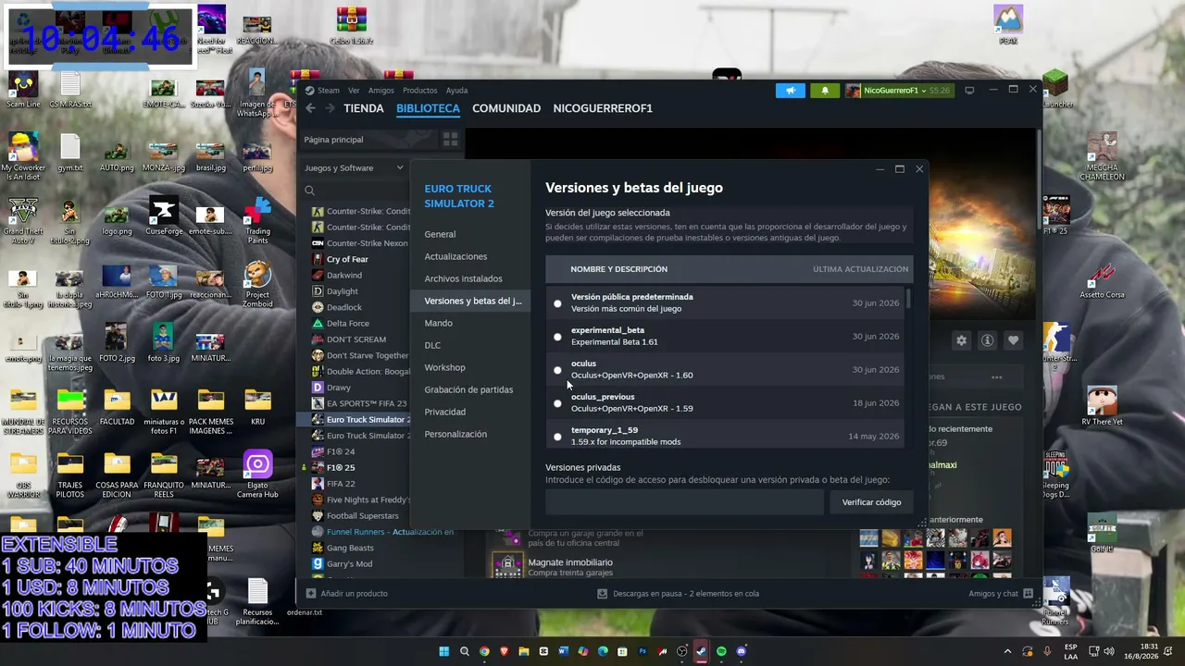
Task: Click the Steam back navigation arrow
Action: [311, 108]
